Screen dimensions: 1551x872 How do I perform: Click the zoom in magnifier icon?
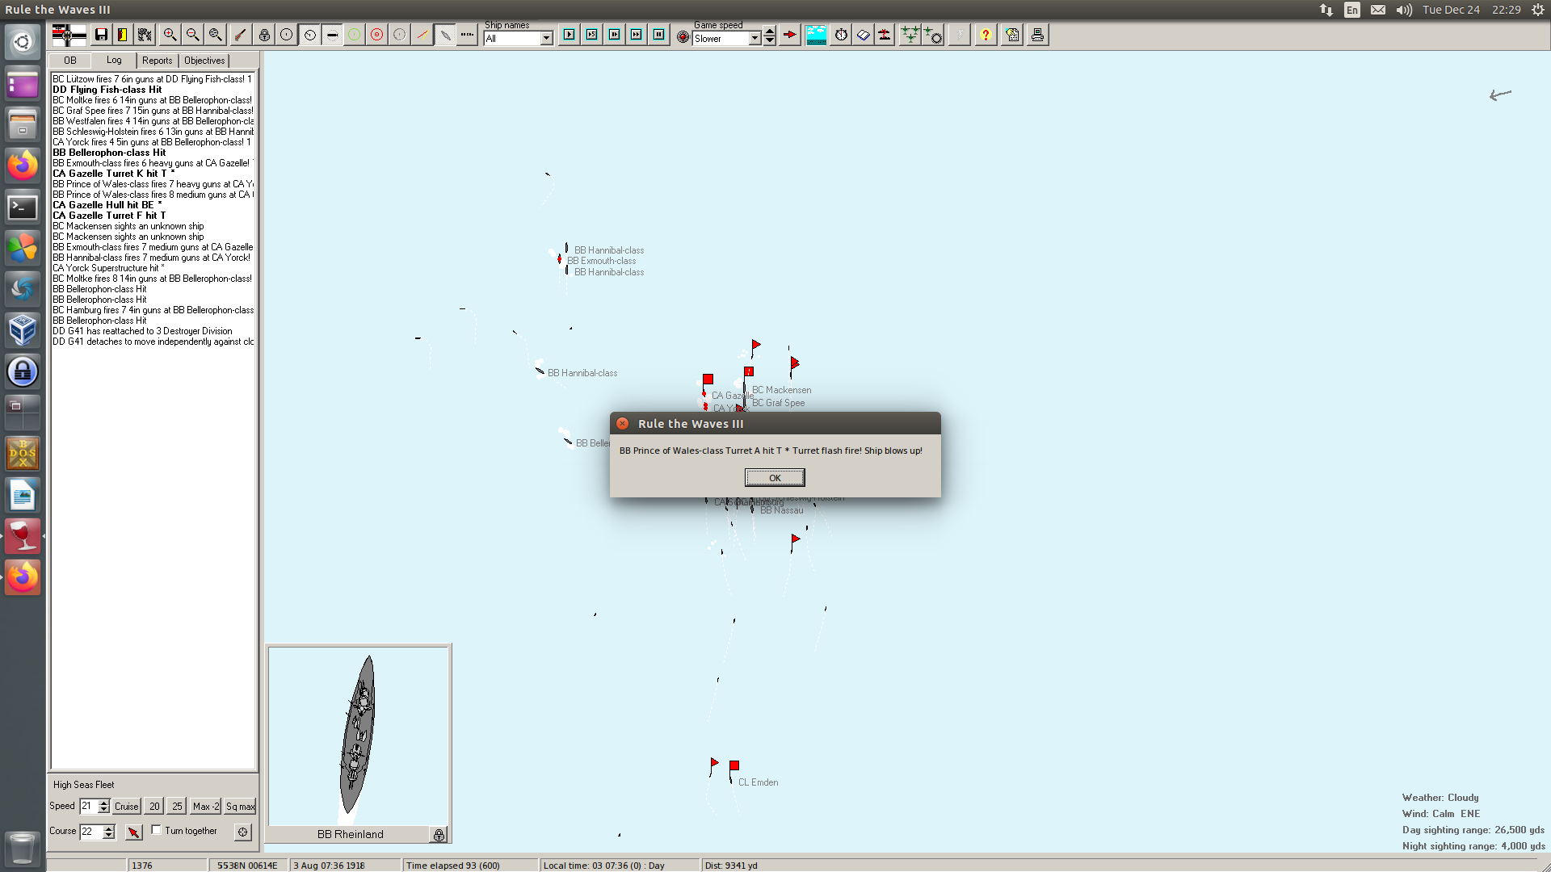pos(170,35)
